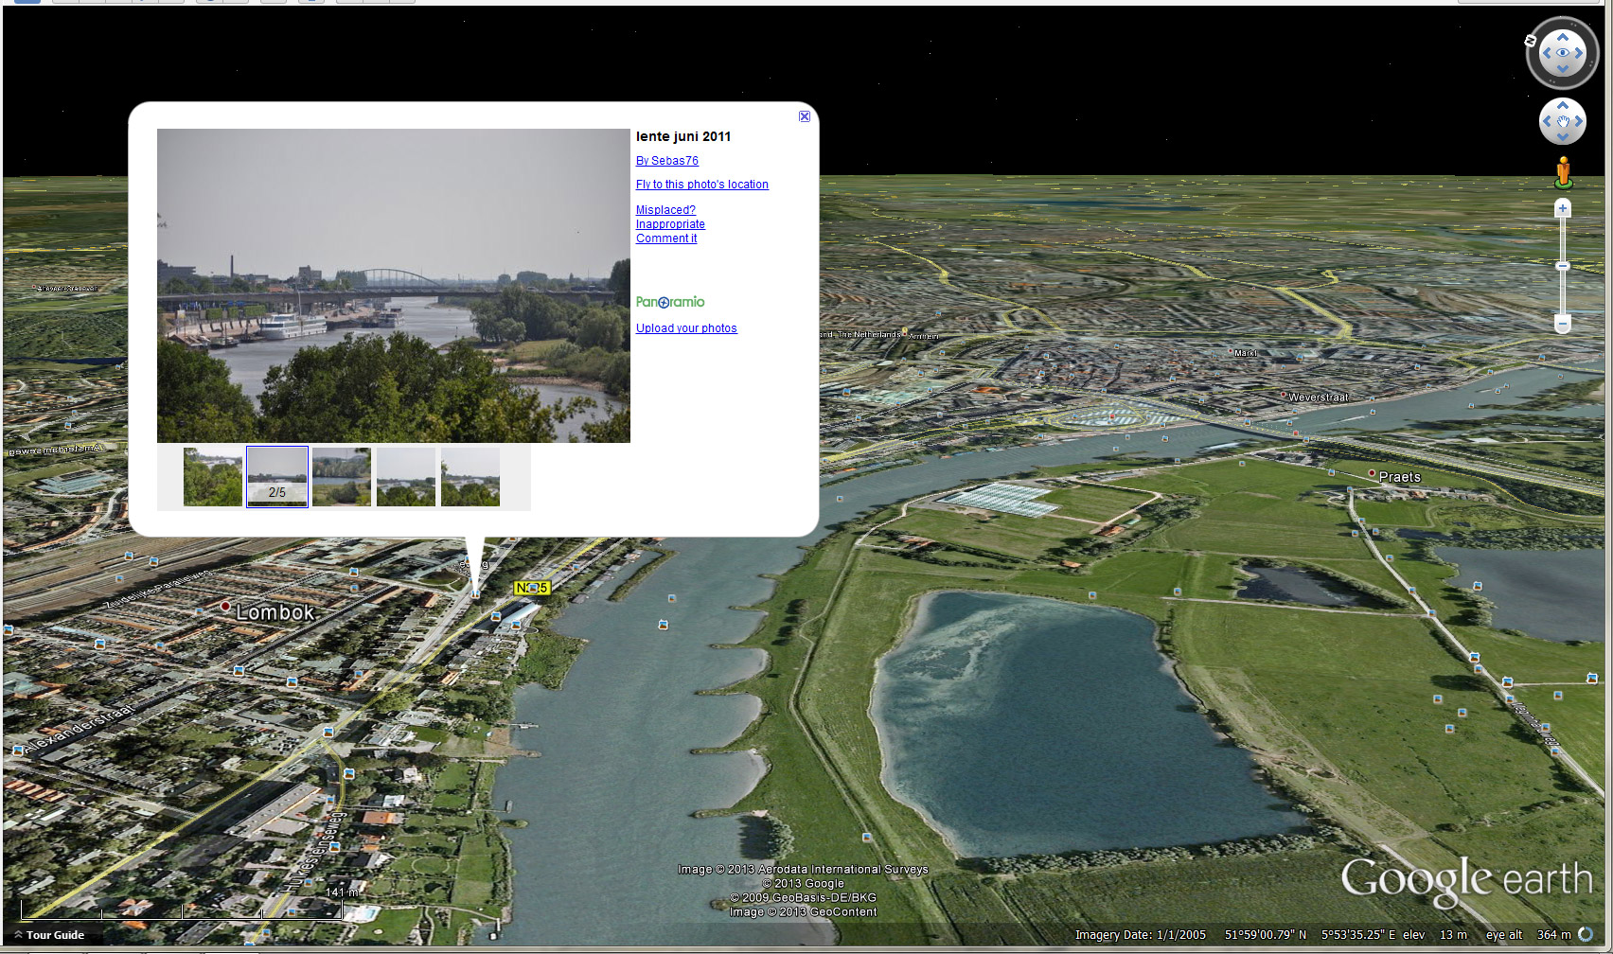Viewport: 1613px width, 954px height.
Task: Click the Lombok place label
Action: coord(275,612)
